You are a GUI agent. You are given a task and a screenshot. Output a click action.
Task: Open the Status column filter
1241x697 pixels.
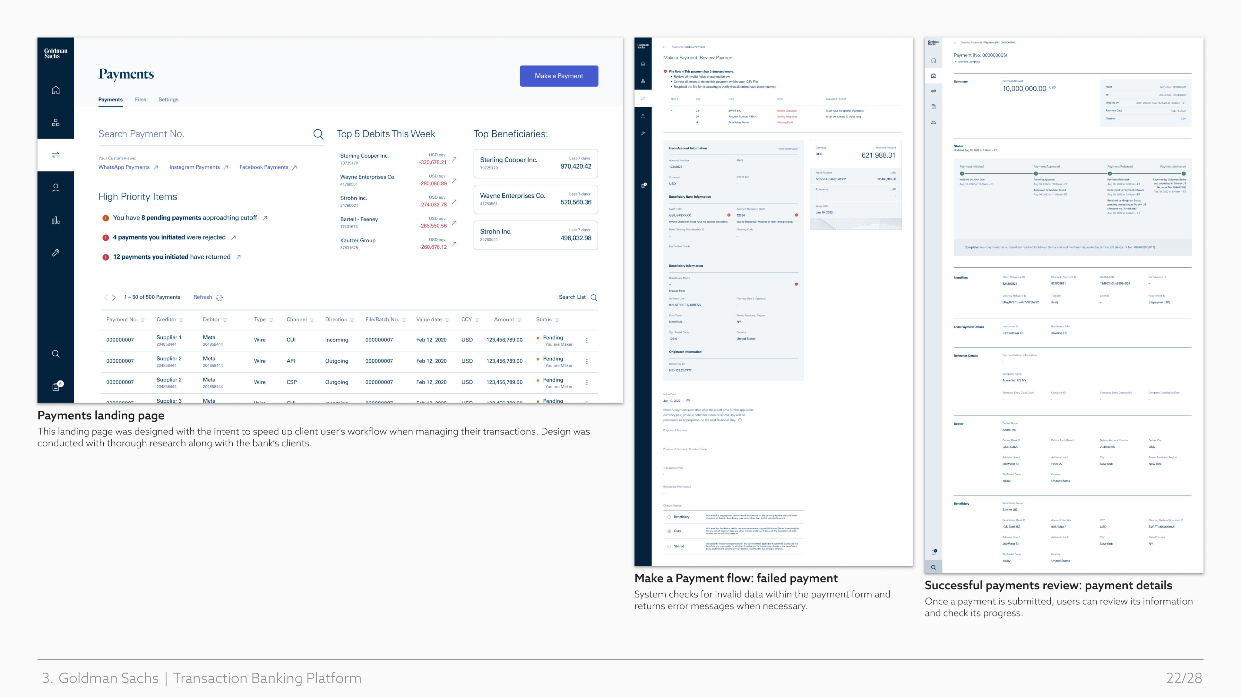[557, 320]
